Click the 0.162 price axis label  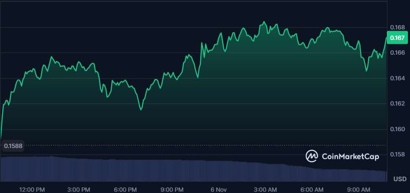tap(397, 103)
